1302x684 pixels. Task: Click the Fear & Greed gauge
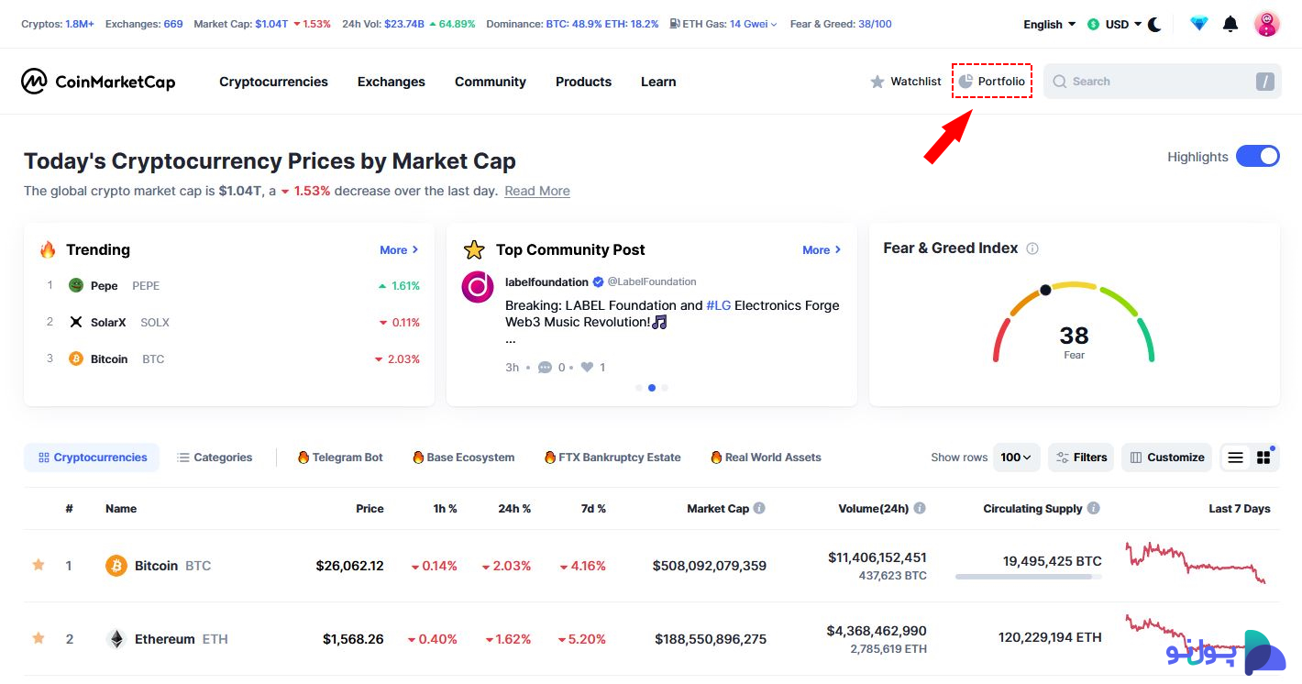click(1074, 323)
